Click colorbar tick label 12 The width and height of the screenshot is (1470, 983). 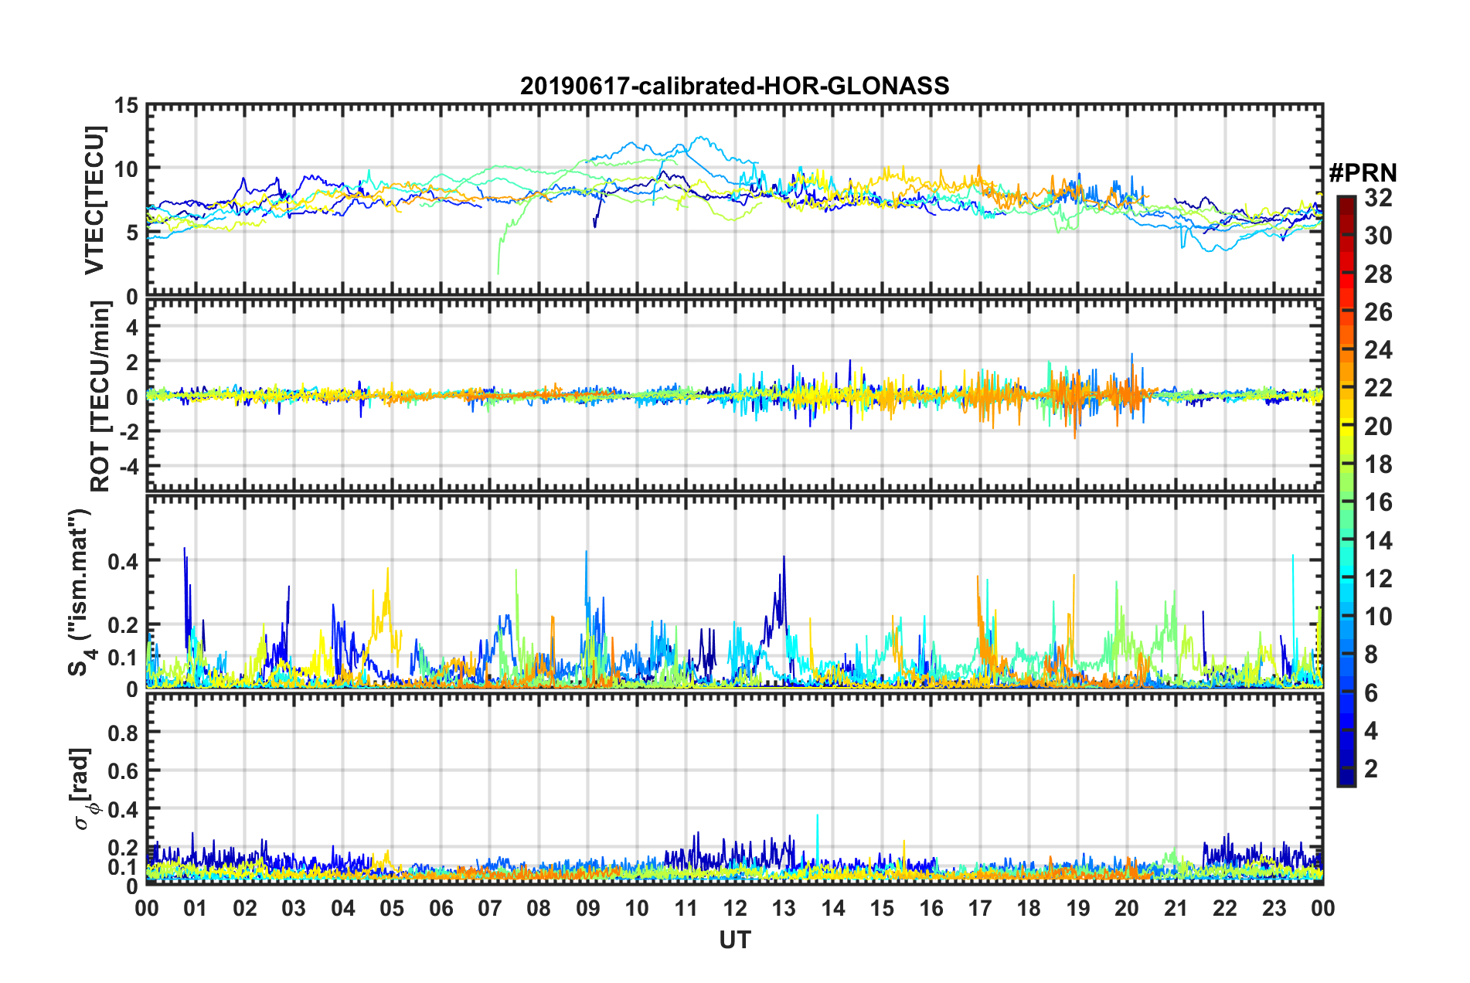click(x=1378, y=579)
